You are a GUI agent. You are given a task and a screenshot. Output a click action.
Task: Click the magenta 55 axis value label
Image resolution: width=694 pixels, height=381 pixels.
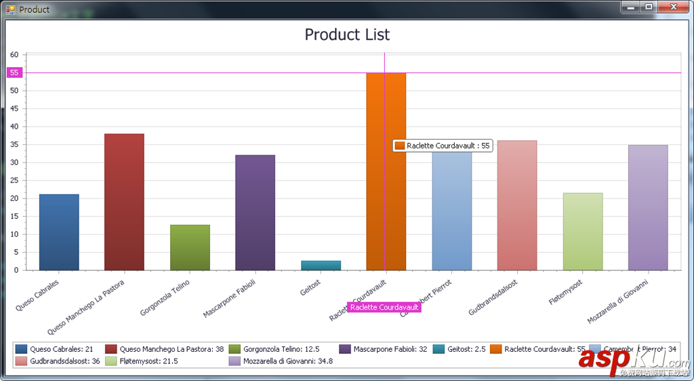(14, 73)
